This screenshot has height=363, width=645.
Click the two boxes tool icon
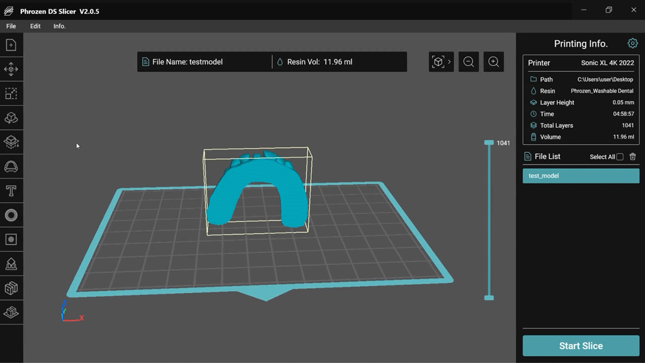(11, 288)
